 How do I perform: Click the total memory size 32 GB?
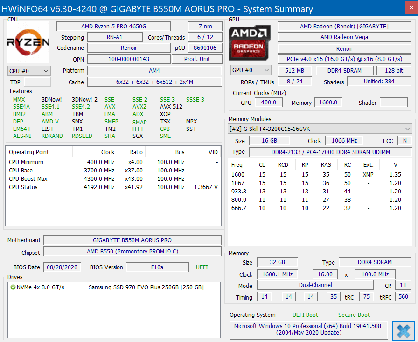pyautogui.click(x=277, y=262)
